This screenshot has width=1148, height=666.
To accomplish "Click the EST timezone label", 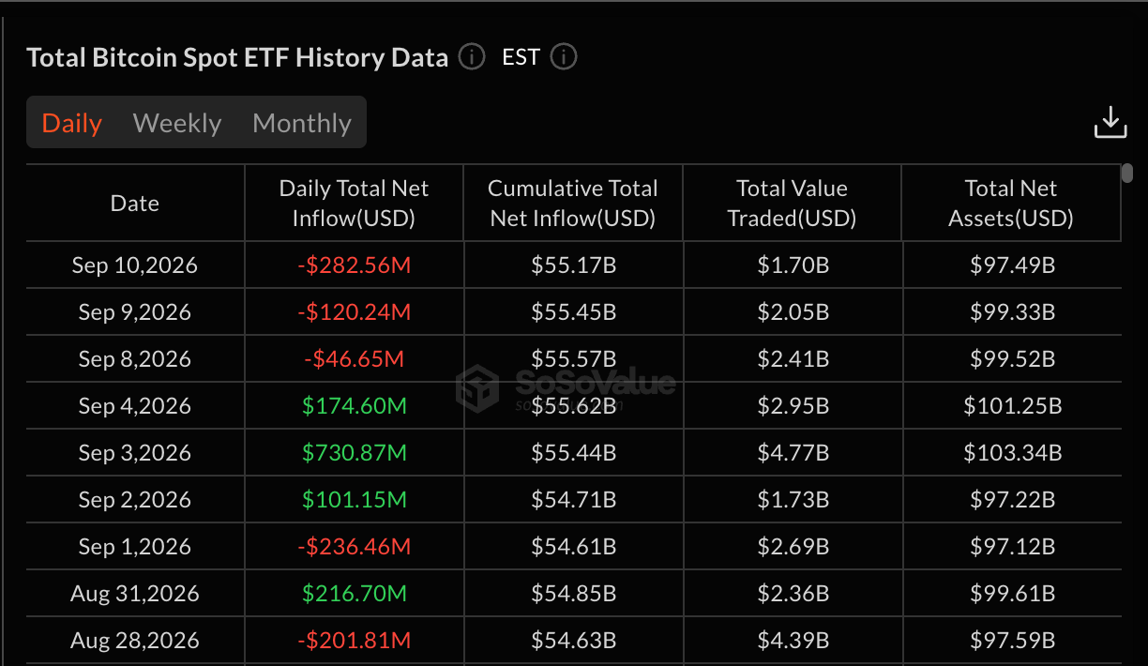I will (x=521, y=57).
